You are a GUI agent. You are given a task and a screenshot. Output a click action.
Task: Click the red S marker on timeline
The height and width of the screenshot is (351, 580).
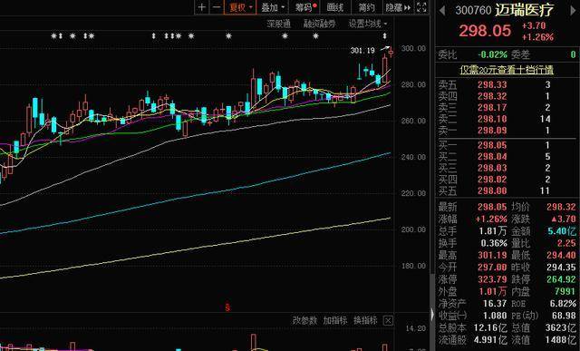coord(227,307)
